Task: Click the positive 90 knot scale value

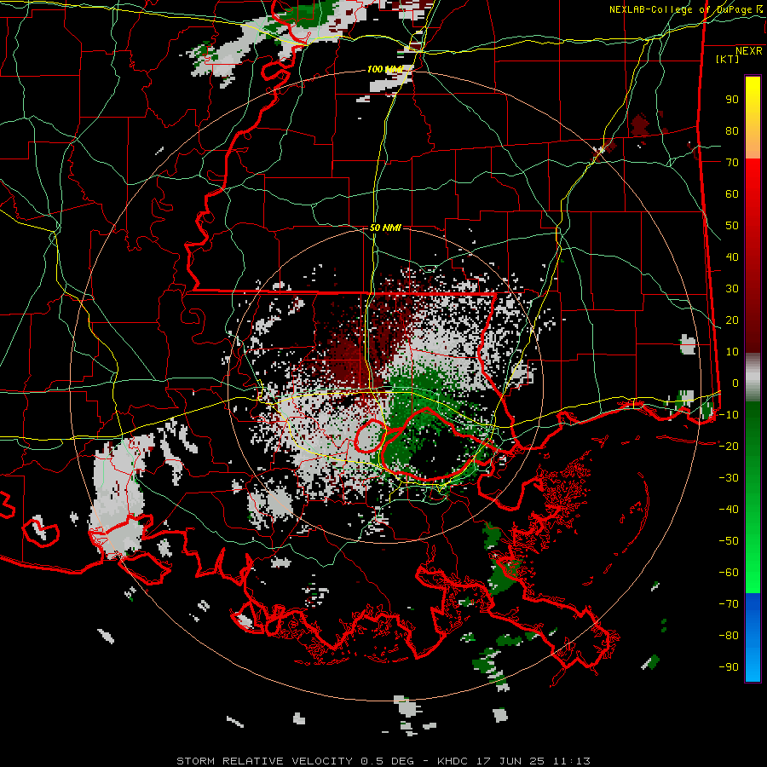Action: tap(732, 100)
